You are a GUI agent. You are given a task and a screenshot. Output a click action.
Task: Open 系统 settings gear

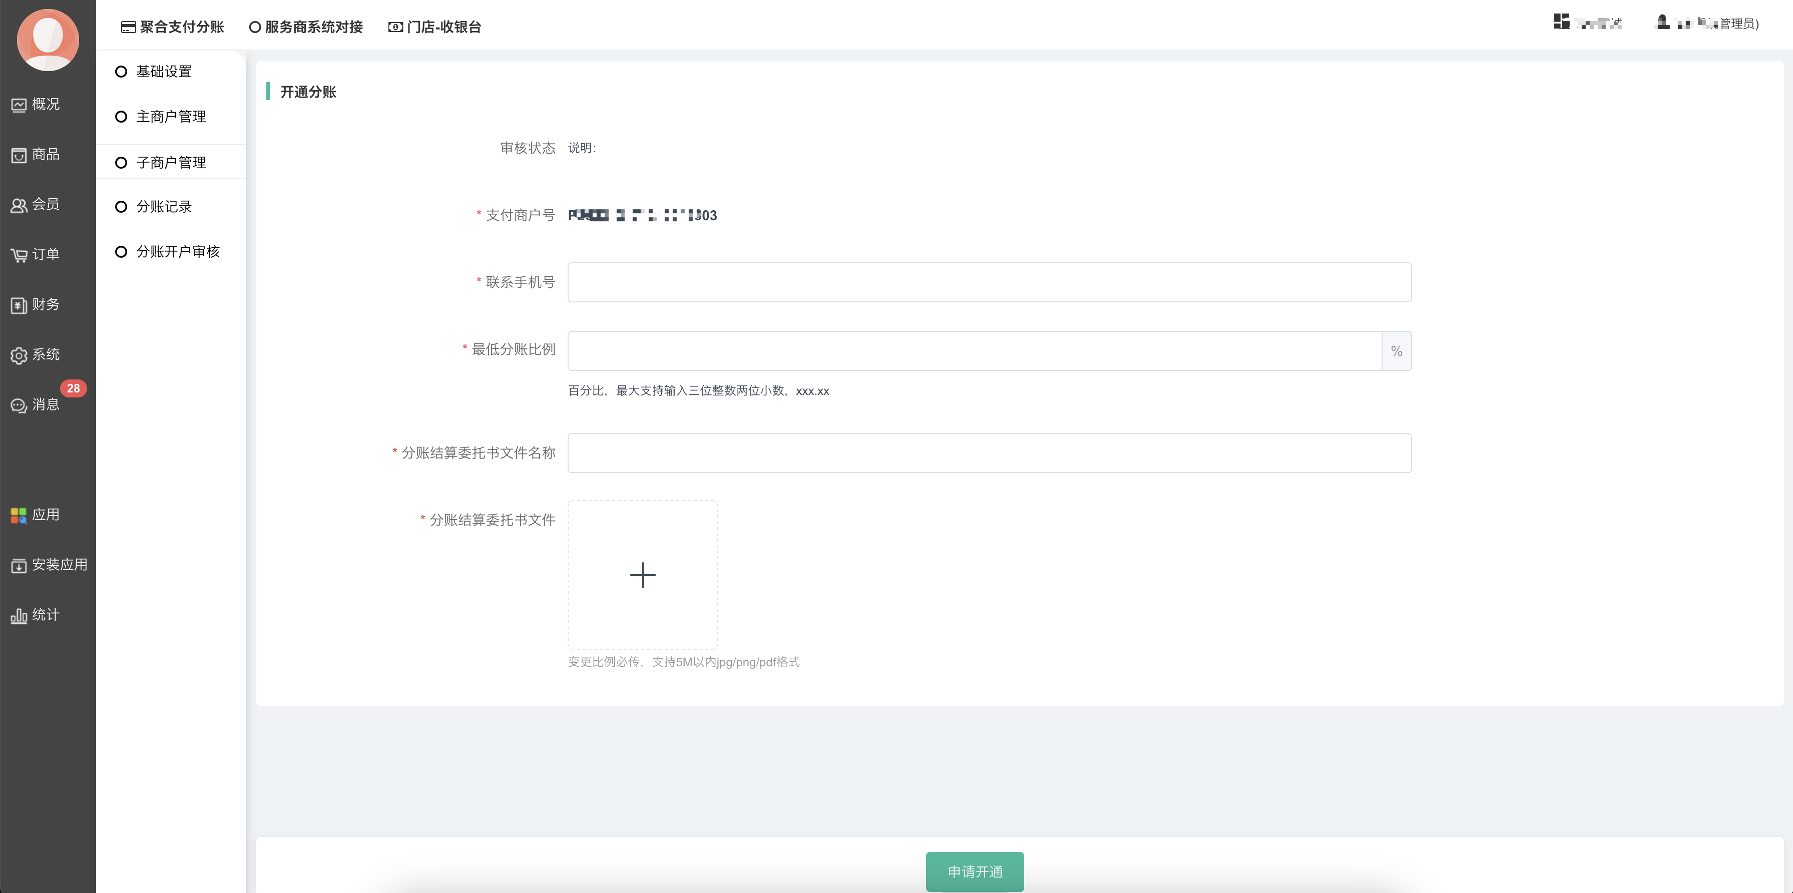(36, 355)
